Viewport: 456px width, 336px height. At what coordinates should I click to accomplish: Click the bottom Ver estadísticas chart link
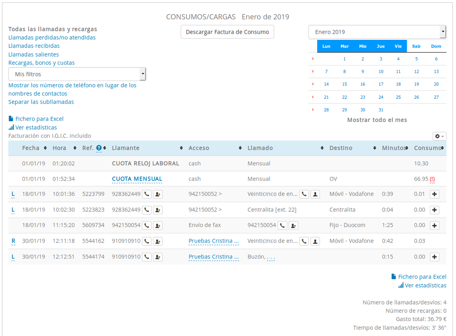pos(422,286)
